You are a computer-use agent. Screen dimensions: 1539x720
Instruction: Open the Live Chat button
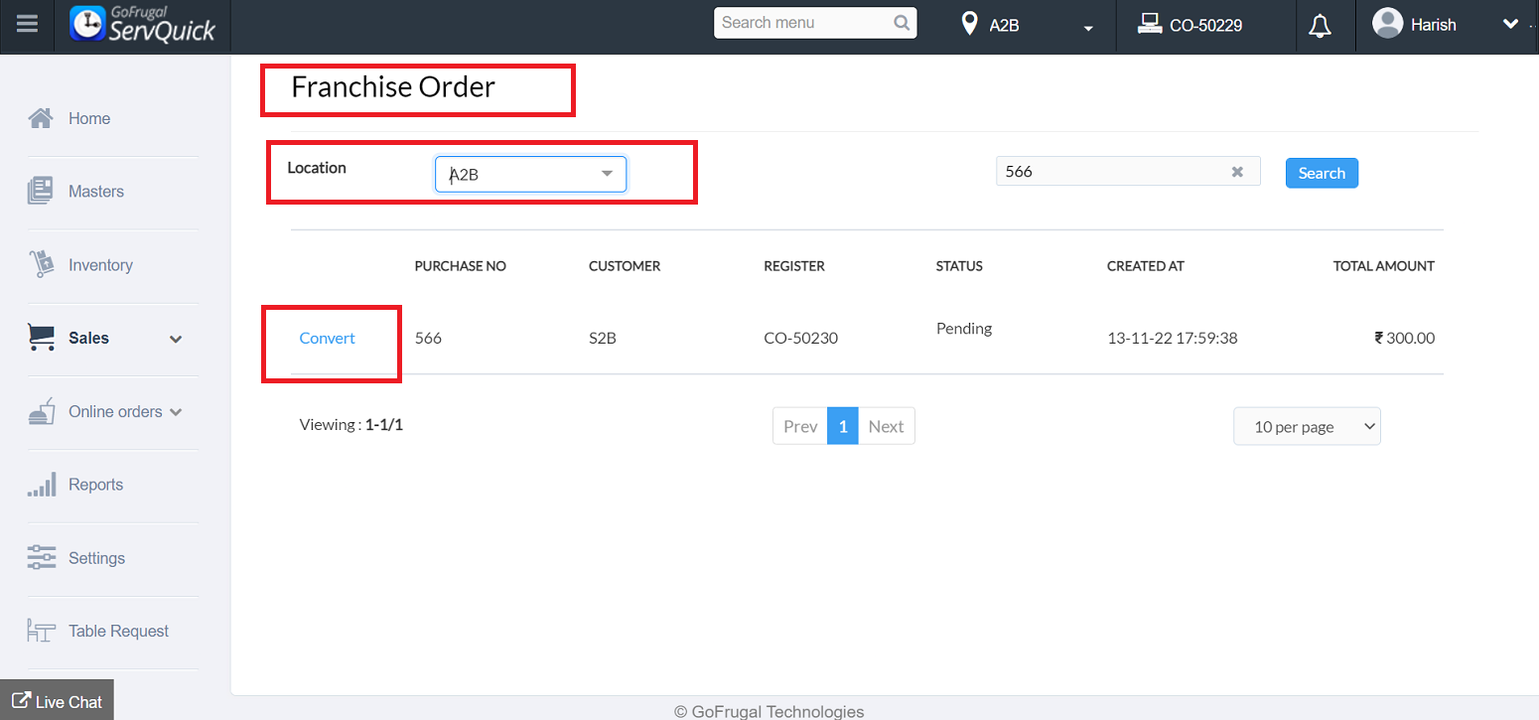coord(57,701)
